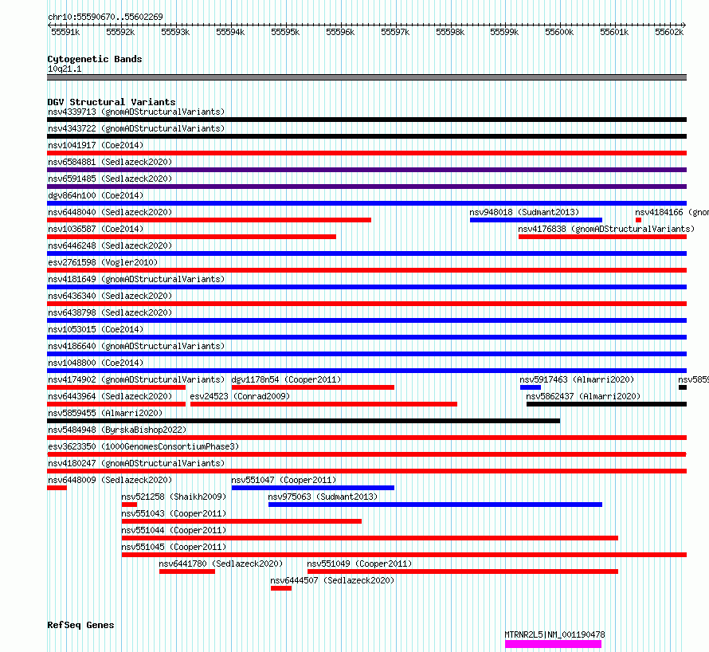Viewport: 709px width, 652px height.
Task: Select nsv948018 (Sudmant2013) blue bar
Action: coord(536,220)
